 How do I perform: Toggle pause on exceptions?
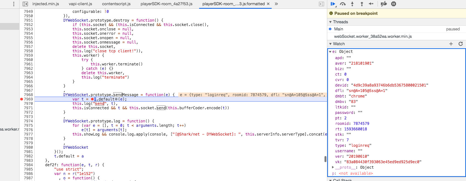[393, 4]
